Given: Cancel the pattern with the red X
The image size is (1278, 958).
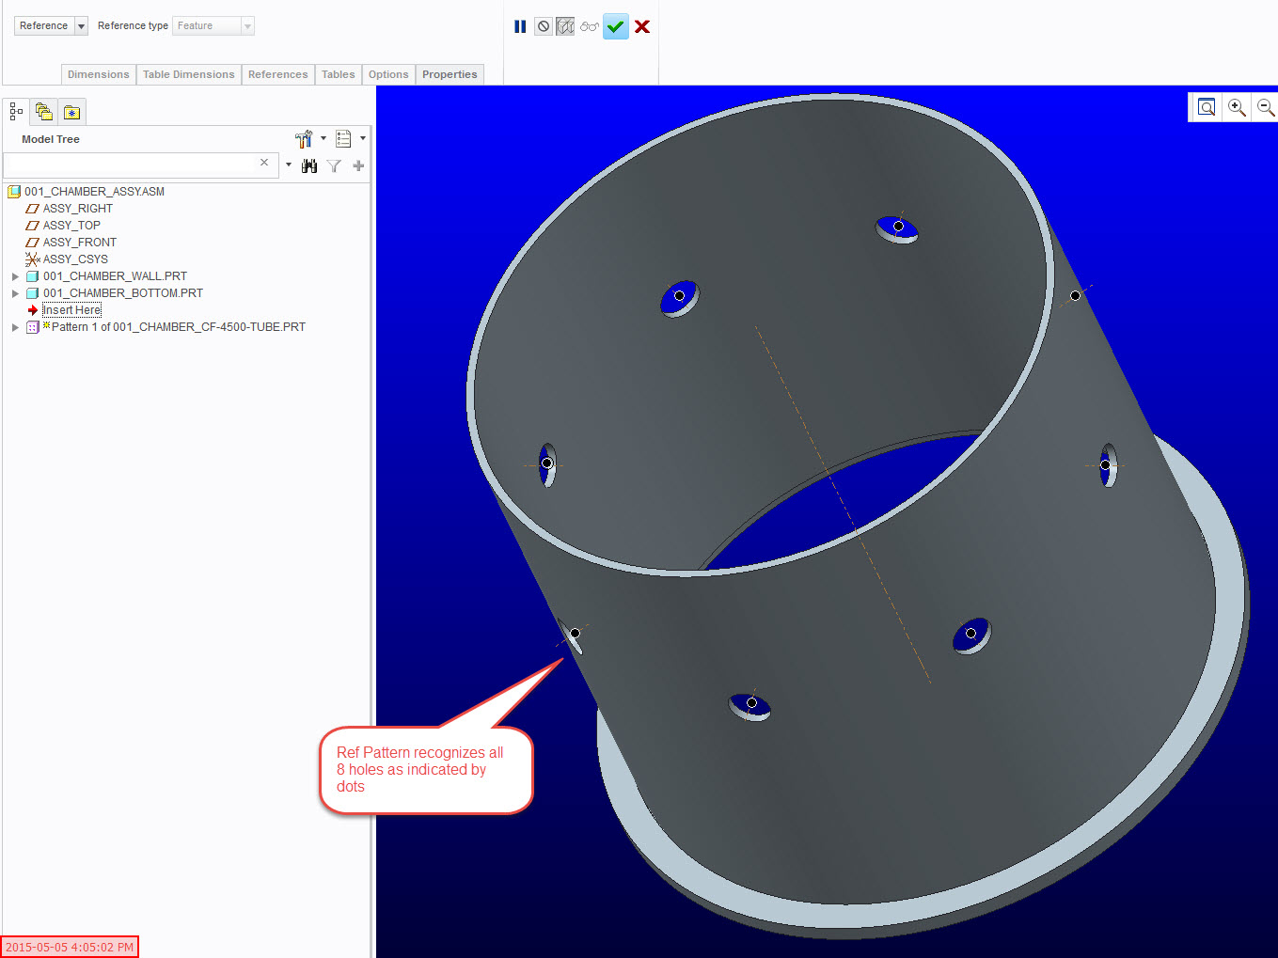Looking at the screenshot, I should tap(642, 26).
